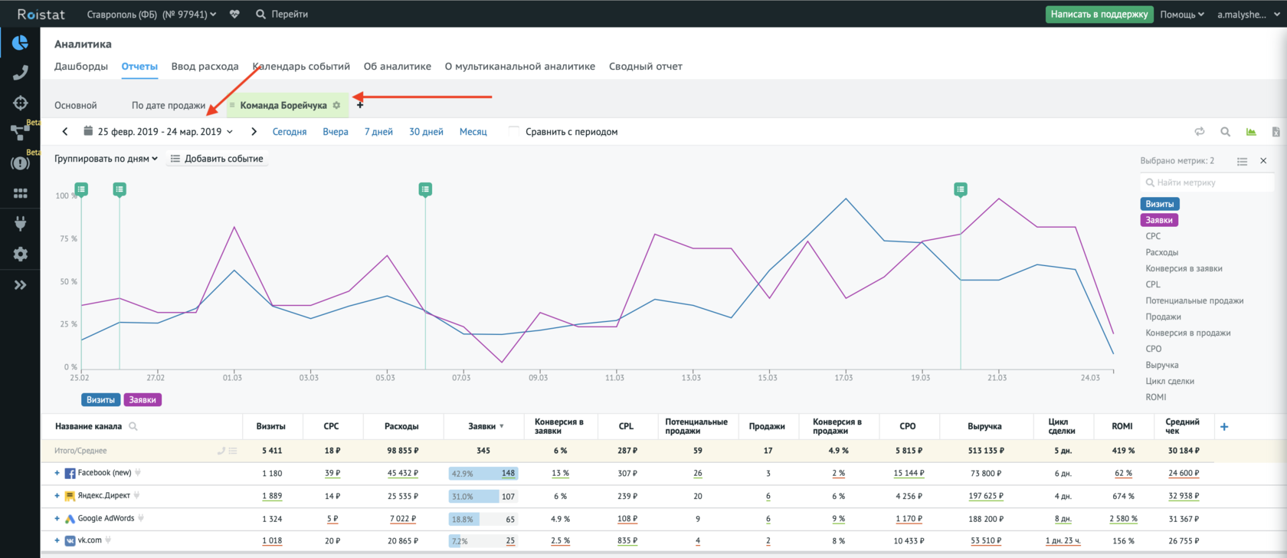This screenshot has height=558, width=1287.
Task: Add a new report with plus icon
Action: (360, 105)
